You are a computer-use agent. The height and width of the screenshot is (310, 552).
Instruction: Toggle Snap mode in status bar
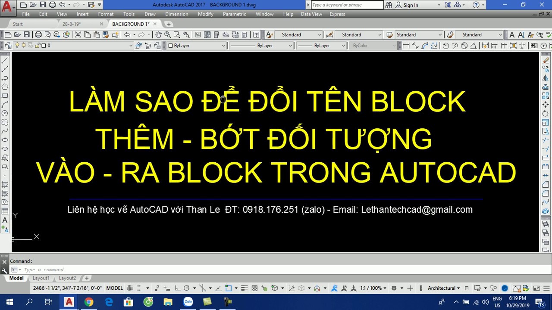click(140, 288)
